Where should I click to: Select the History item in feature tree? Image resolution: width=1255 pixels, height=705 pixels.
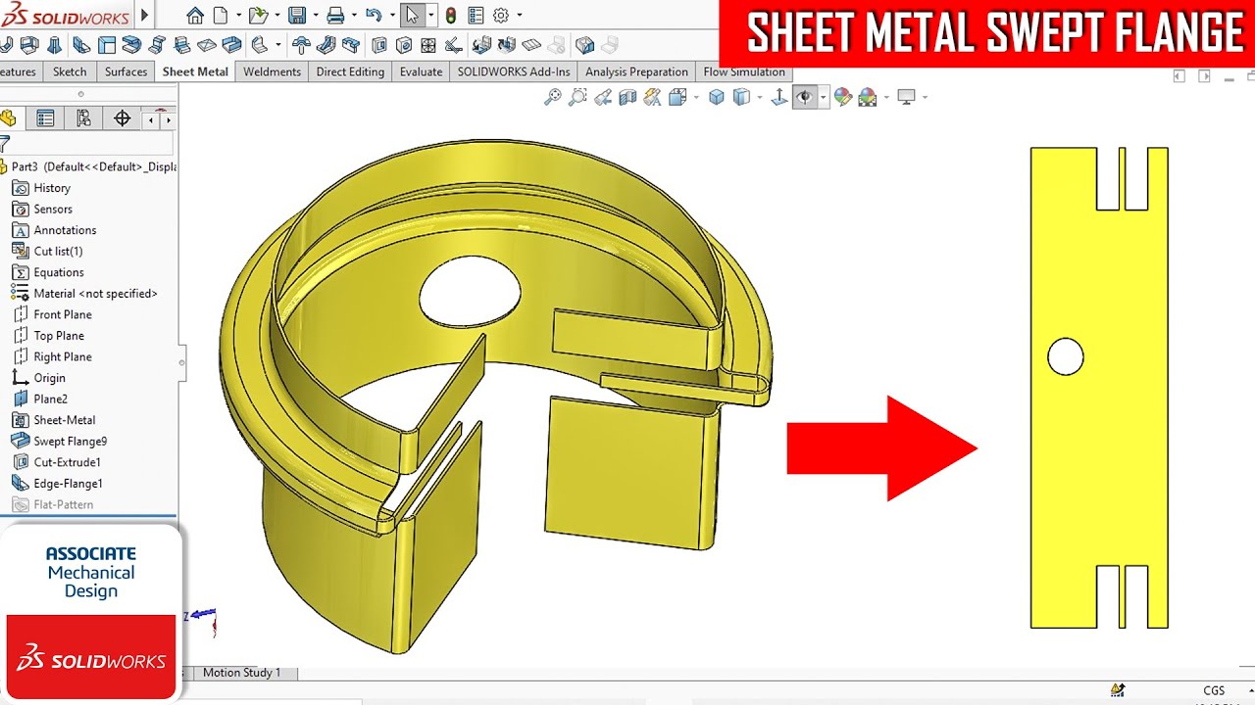coord(52,188)
